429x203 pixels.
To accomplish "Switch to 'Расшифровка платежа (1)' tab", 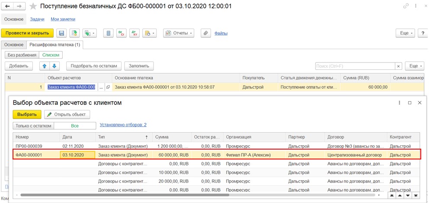I will coord(54,44).
